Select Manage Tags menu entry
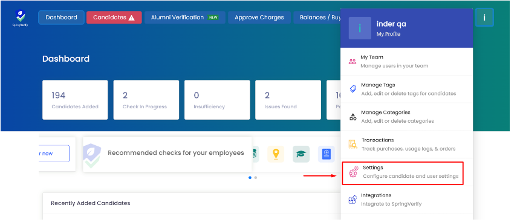Viewport: 517px width, 222px height. point(407,89)
